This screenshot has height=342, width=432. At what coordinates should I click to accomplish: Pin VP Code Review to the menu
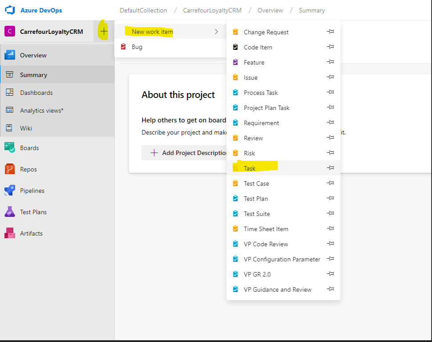[330, 244]
